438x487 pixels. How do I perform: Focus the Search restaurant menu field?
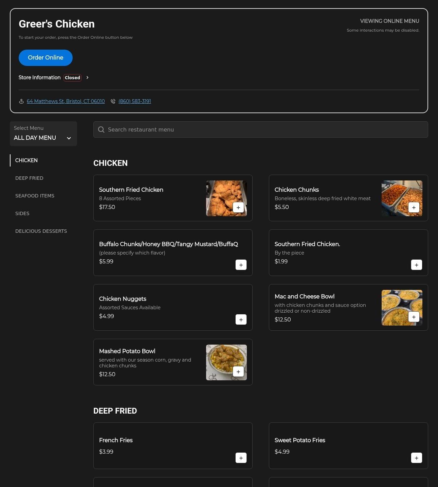(x=261, y=129)
